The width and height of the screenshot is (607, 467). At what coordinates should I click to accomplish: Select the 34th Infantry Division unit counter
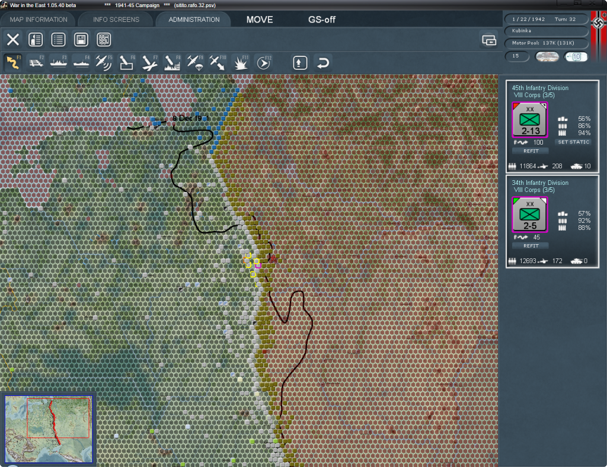[529, 215]
